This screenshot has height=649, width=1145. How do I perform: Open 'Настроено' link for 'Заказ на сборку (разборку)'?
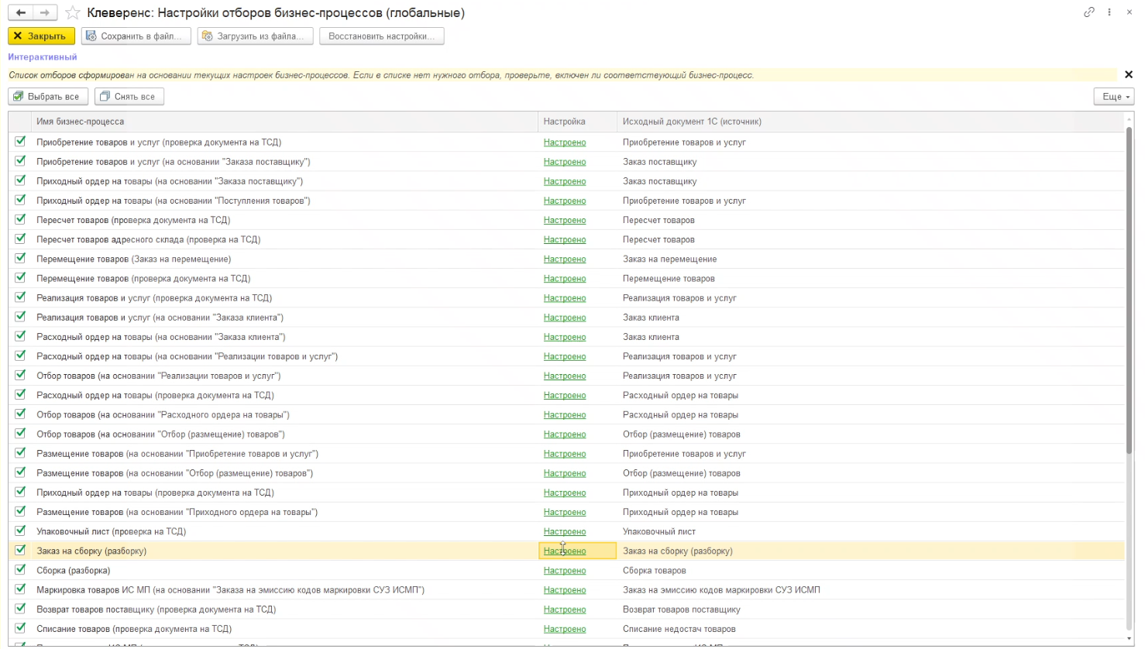pos(565,551)
